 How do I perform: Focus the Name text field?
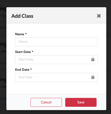[56, 42]
